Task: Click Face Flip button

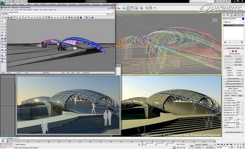Action: coord(228,56)
